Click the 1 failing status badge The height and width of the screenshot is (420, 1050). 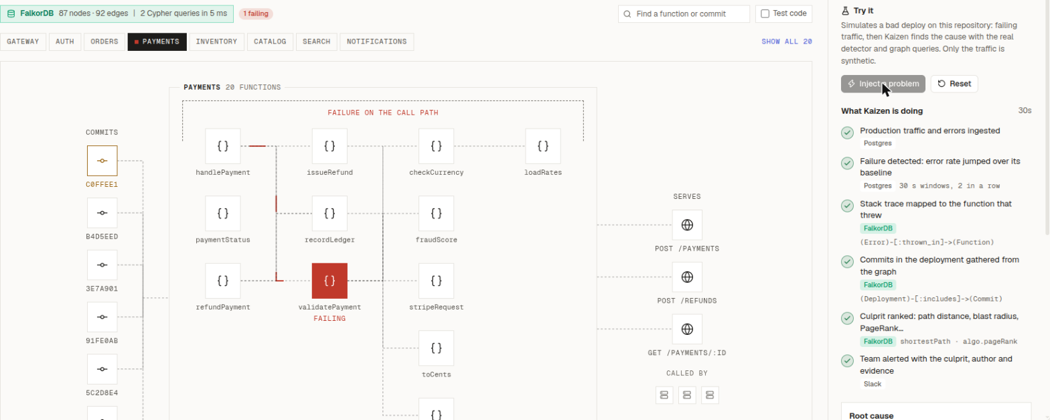256,13
